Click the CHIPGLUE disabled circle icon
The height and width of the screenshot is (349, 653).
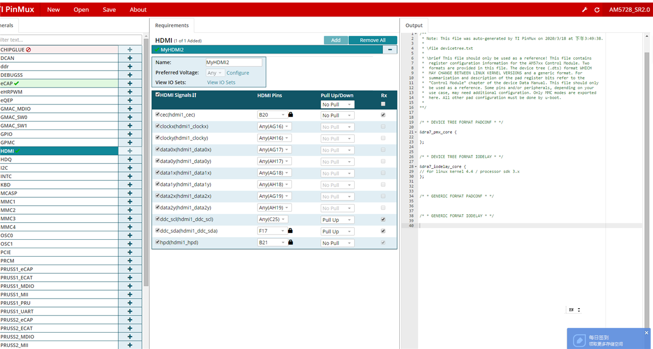[x=28, y=50]
